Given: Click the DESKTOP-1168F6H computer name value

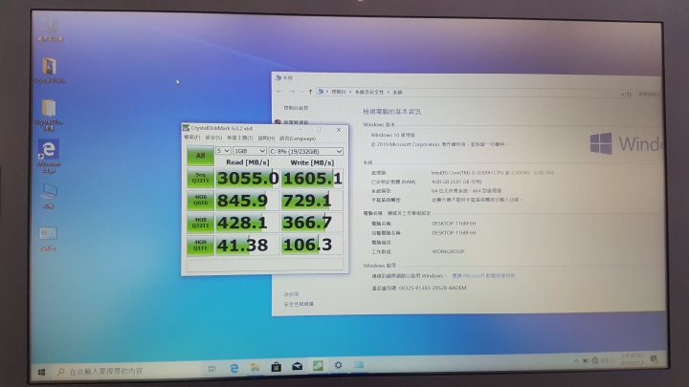Looking at the screenshot, I should click(454, 224).
